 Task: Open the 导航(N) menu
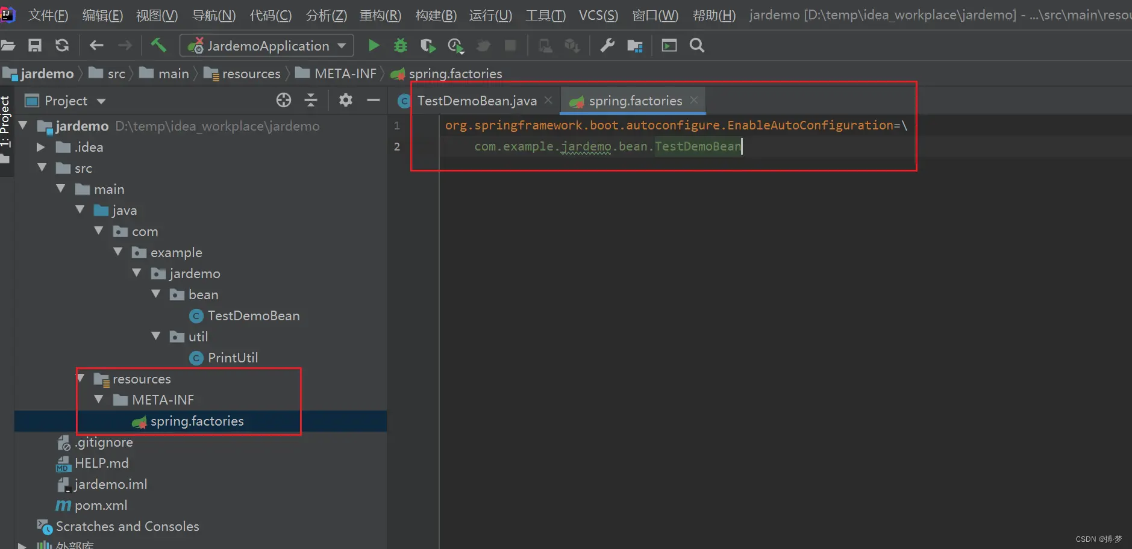tap(214, 15)
